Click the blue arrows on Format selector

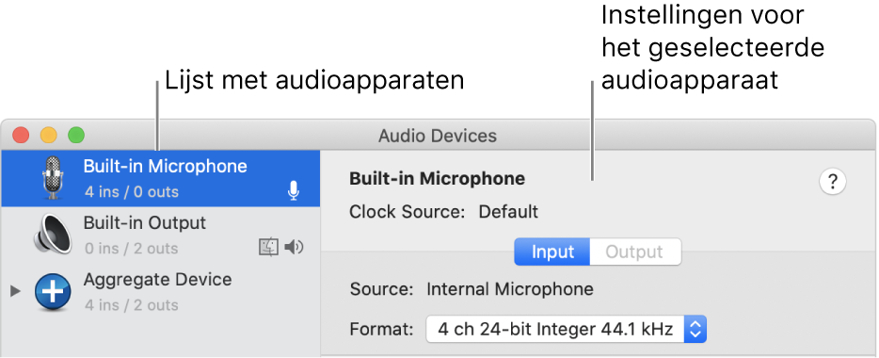coord(695,329)
